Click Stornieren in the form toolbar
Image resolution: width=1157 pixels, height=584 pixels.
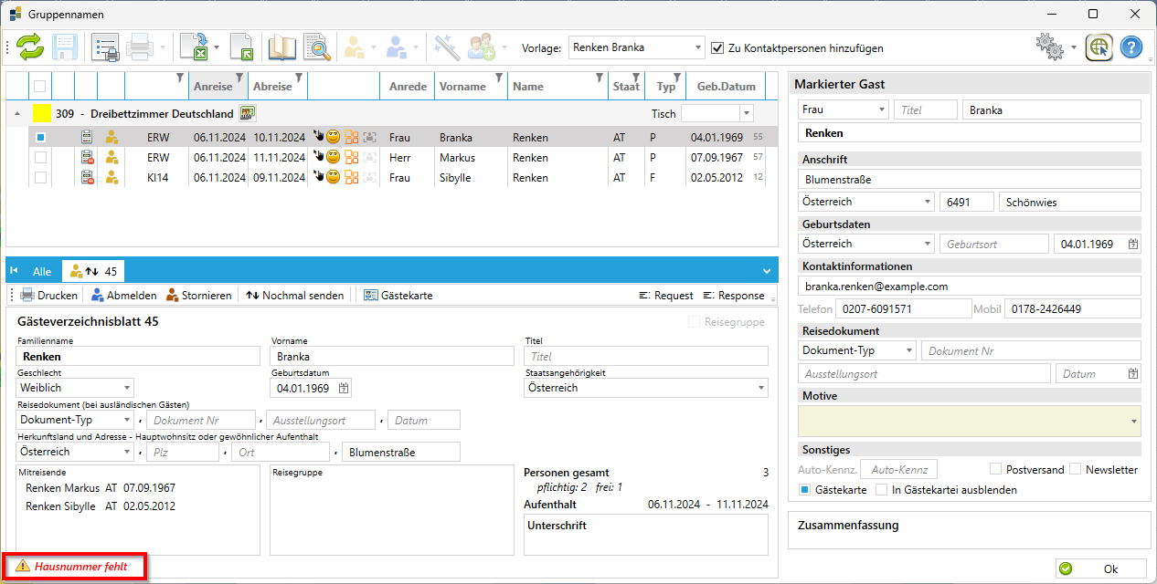(x=198, y=296)
